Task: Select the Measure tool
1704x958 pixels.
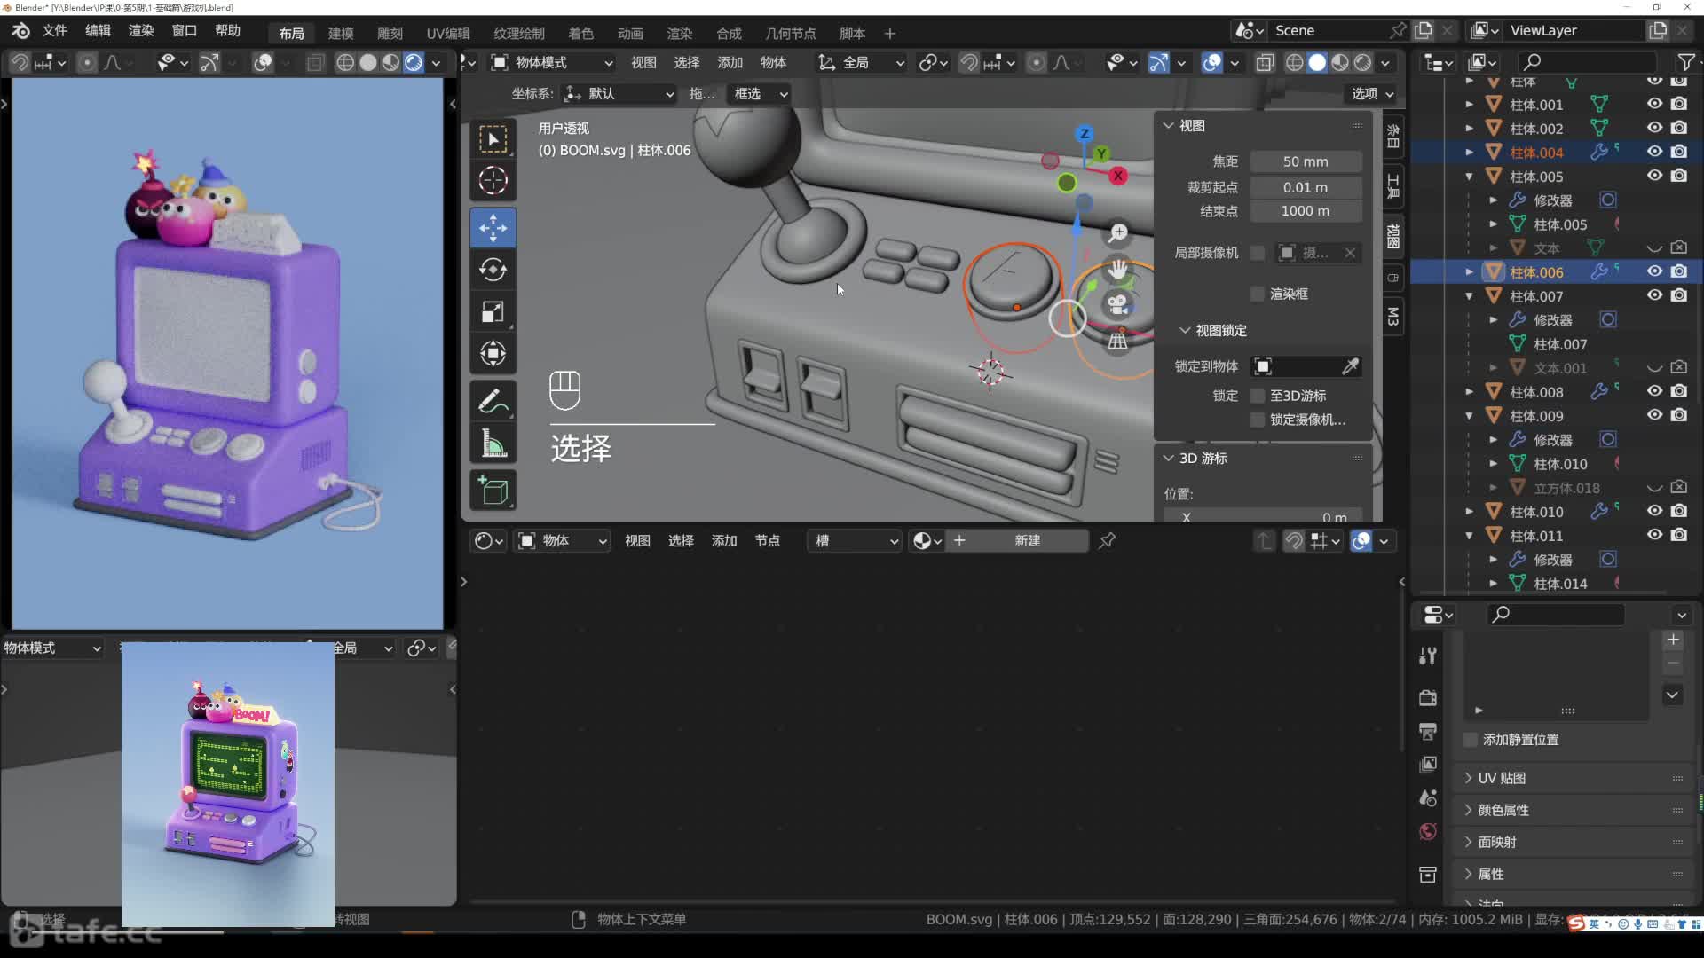Action: coord(493,444)
